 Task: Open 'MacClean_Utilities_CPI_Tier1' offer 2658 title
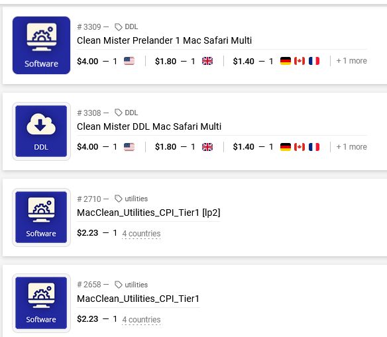pos(138,299)
